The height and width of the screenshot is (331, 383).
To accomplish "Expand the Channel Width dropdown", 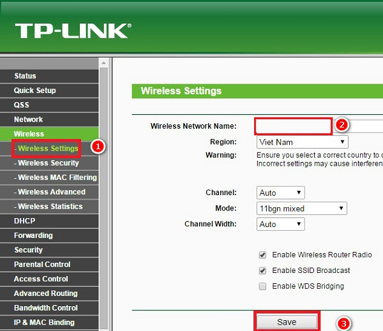I will 281,224.
